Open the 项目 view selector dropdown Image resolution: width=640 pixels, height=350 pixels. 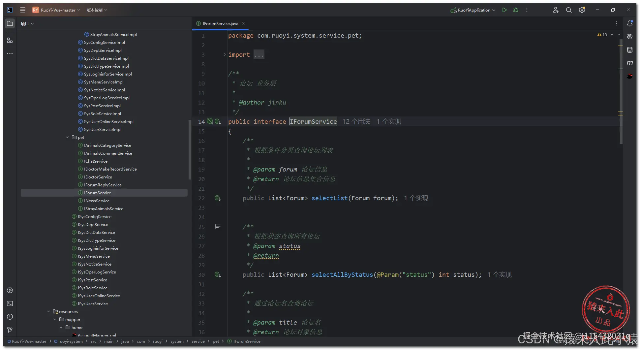click(27, 23)
